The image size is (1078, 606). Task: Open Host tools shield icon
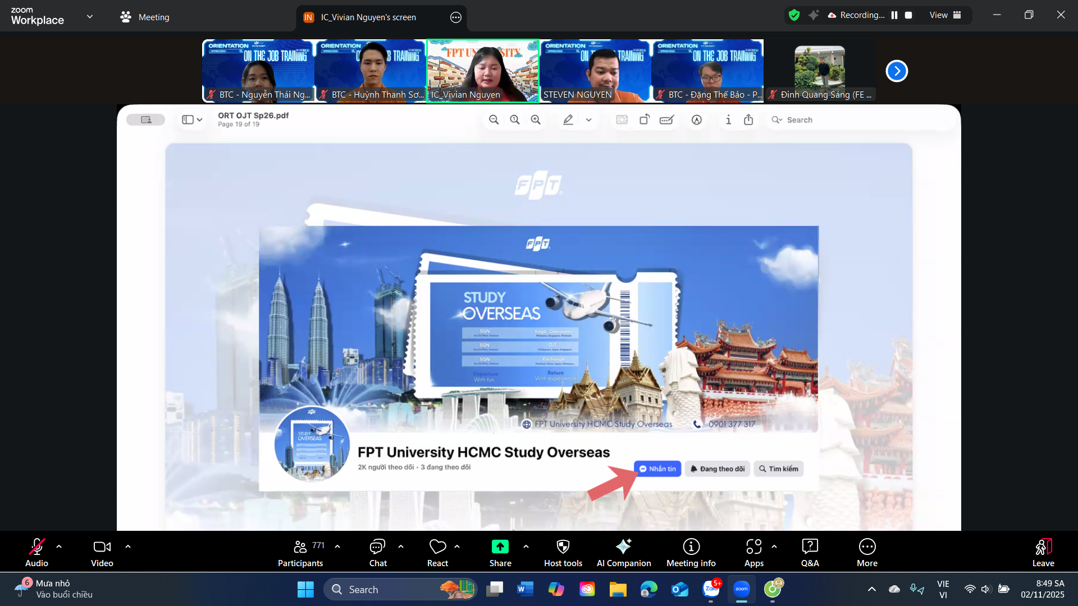tap(563, 553)
